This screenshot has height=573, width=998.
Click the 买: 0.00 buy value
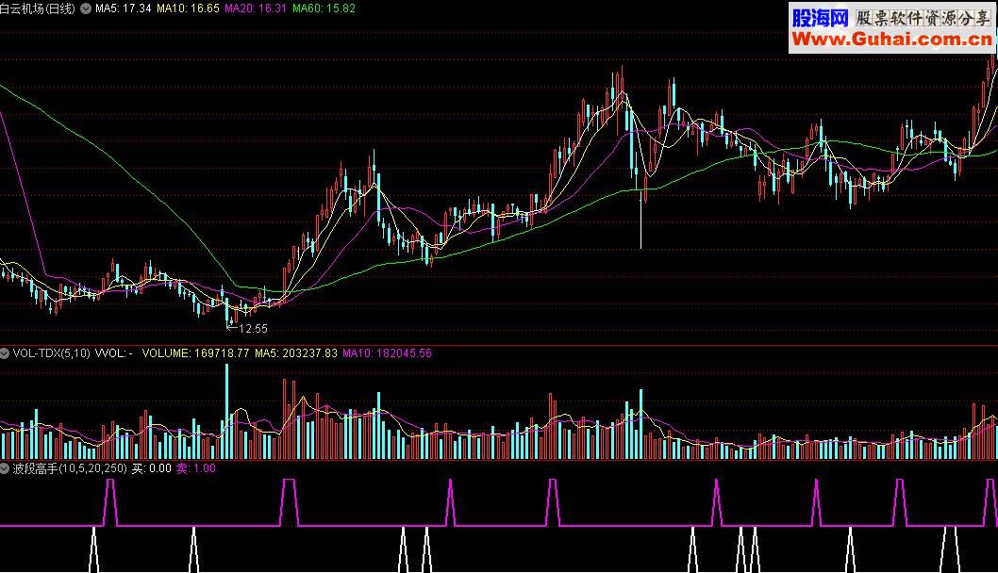(152, 468)
